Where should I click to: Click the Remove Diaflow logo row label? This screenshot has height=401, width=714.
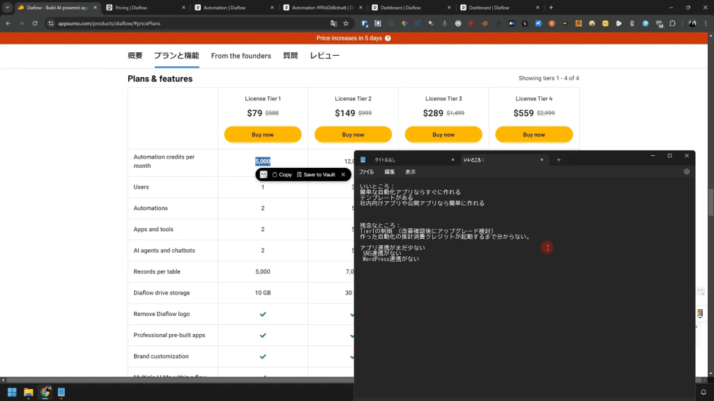[x=162, y=314]
